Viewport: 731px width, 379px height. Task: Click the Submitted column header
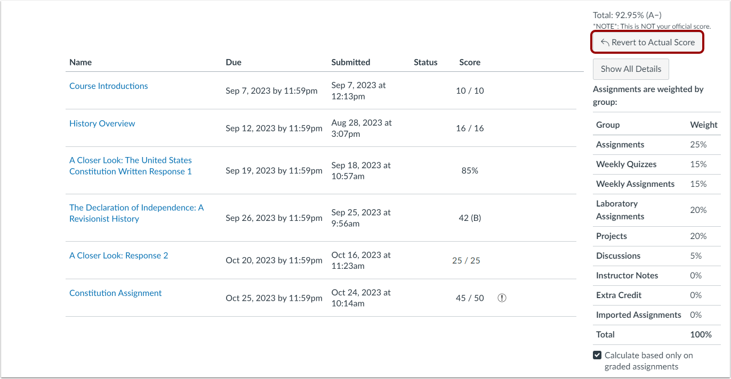point(351,62)
